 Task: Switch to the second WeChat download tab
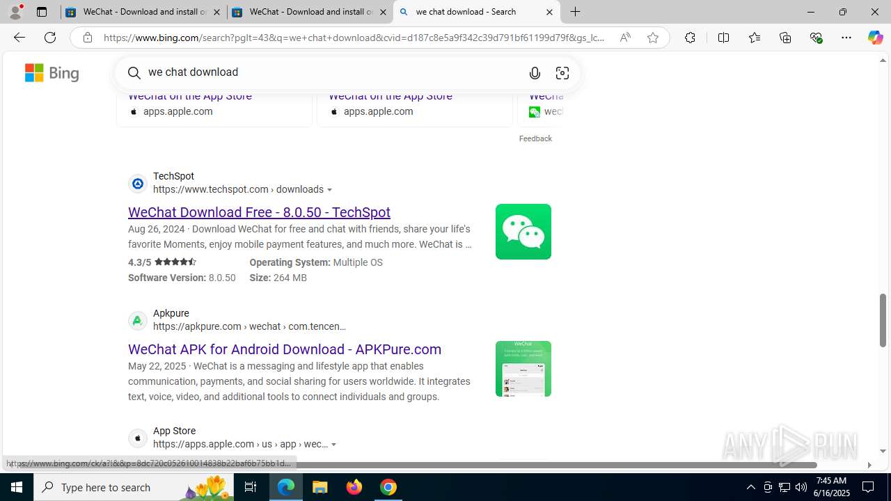tap(310, 12)
